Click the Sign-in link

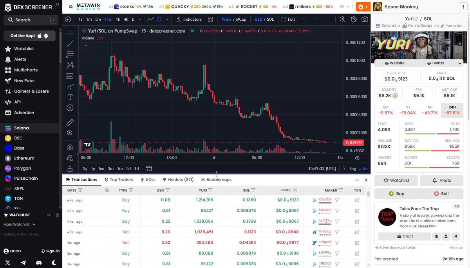[x=50, y=251]
